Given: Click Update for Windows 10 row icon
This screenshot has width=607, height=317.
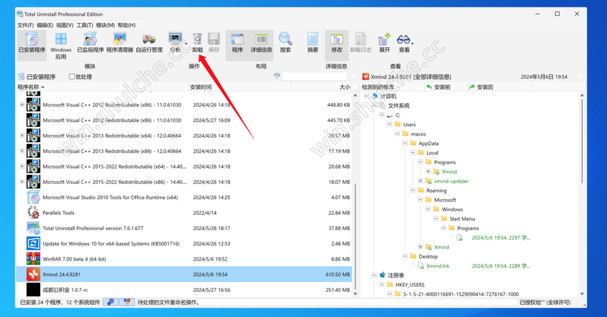Looking at the screenshot, I should 33,243.
